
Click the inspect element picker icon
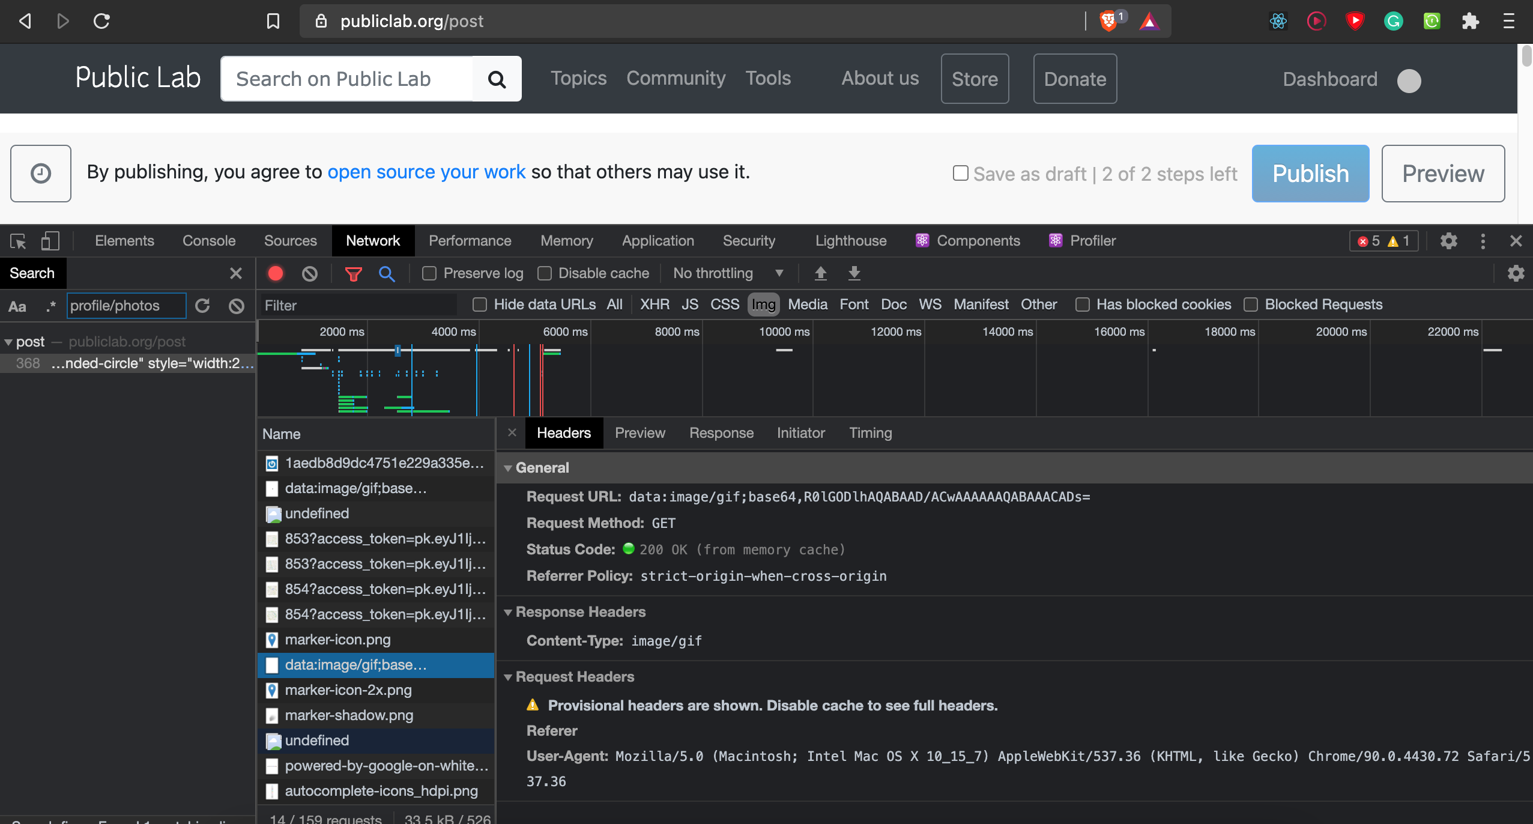tap(18, 241)
